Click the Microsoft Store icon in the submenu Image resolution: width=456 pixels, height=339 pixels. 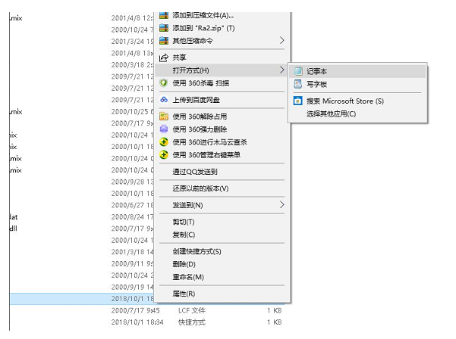tap(297, 101)
